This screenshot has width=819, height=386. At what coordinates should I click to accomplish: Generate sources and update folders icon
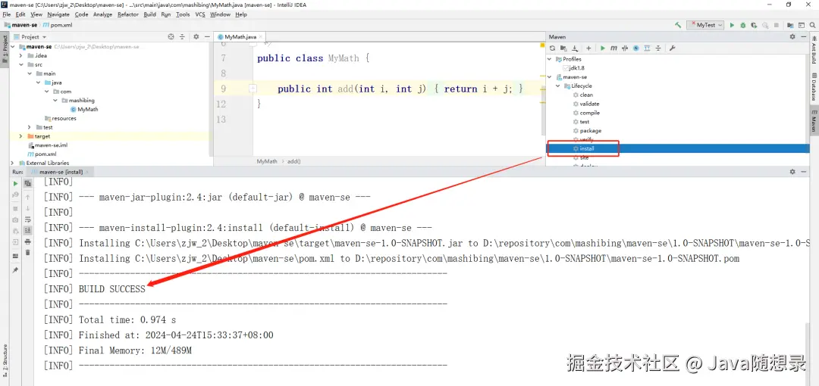[x=563, y=48]
